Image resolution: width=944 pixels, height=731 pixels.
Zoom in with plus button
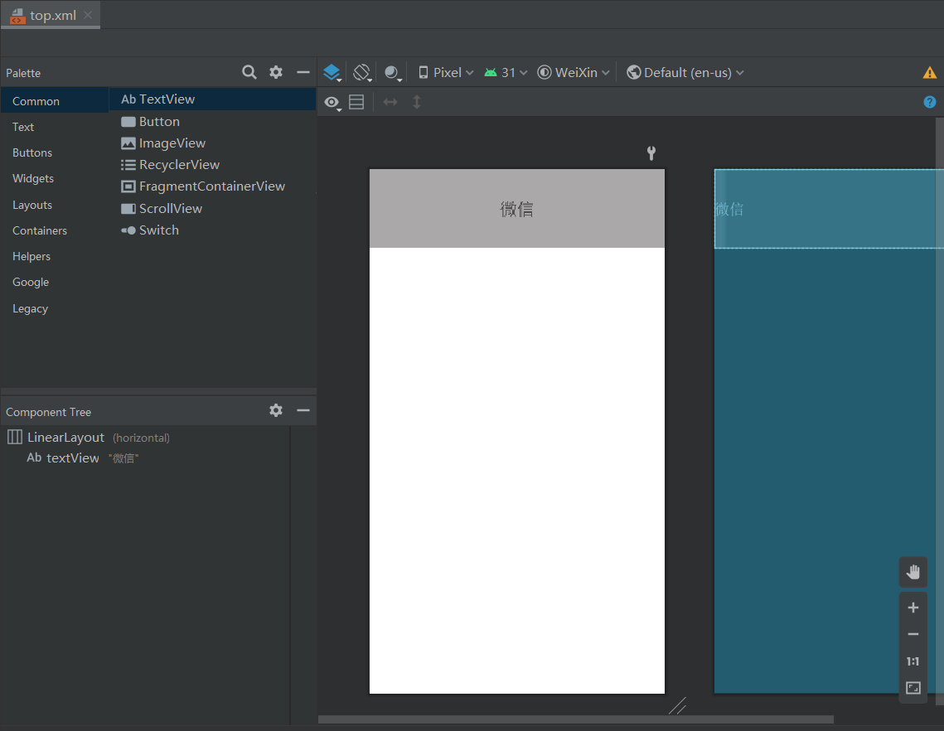coord(913,607)
